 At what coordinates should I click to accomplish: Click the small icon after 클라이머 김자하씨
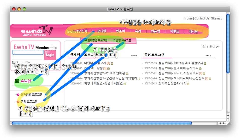[200, 68]
